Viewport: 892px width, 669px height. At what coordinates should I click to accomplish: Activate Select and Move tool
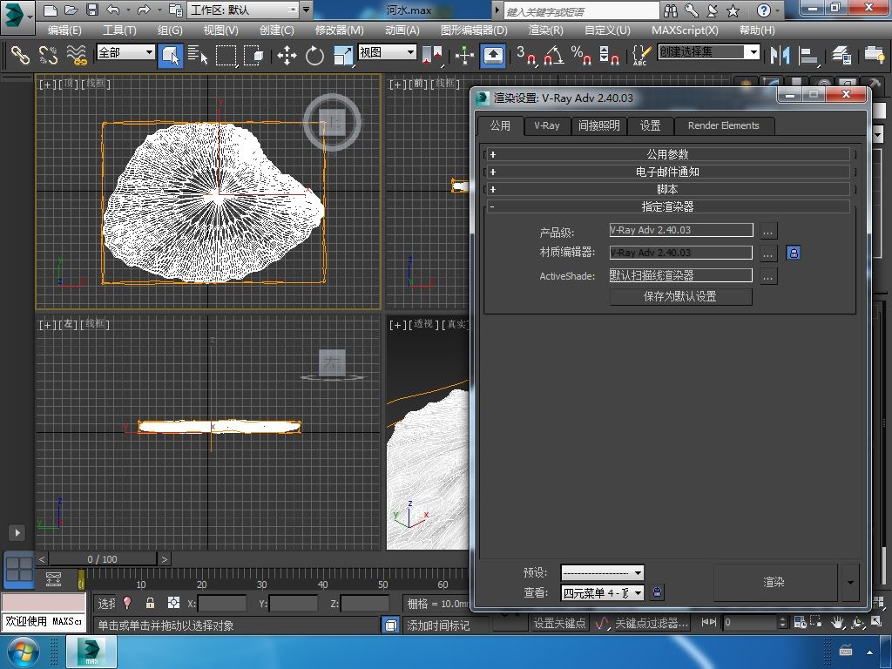point(287,55)
